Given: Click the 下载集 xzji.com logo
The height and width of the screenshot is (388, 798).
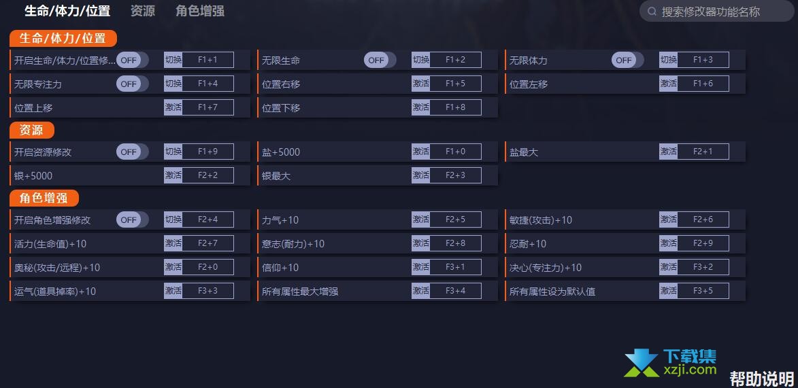Looking at the screenshot, I should coord(671,363).
